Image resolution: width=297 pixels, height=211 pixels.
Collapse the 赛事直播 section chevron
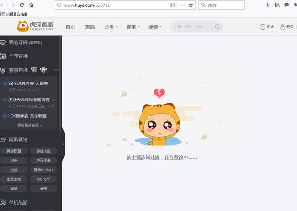[56, 70]
